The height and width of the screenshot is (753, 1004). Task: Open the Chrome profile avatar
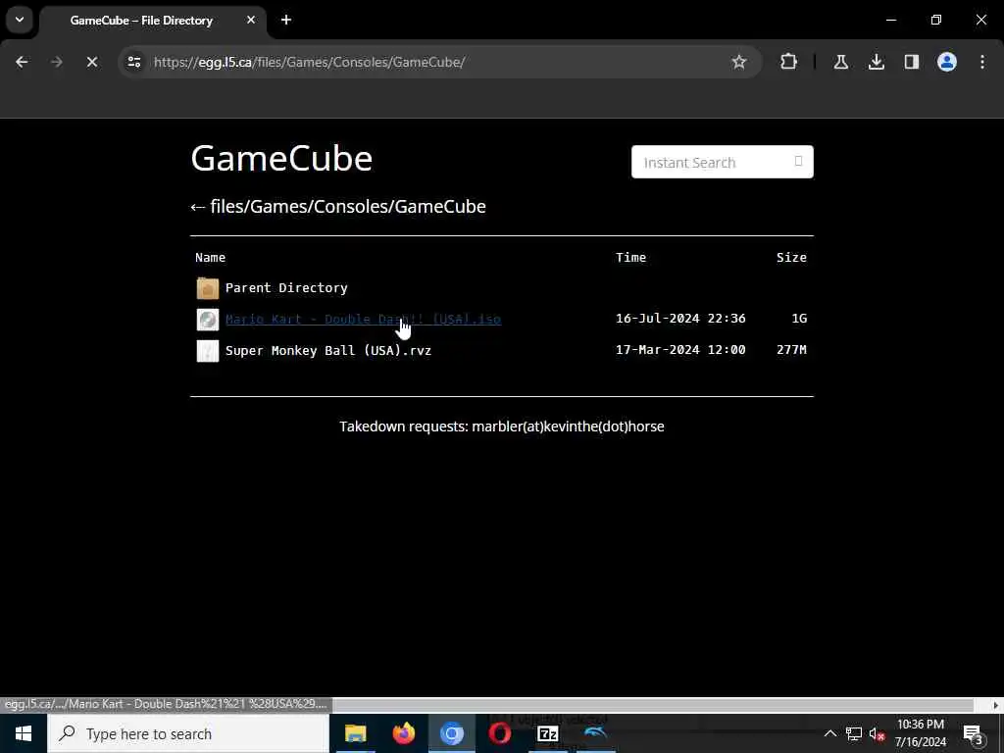pos(947,62)
